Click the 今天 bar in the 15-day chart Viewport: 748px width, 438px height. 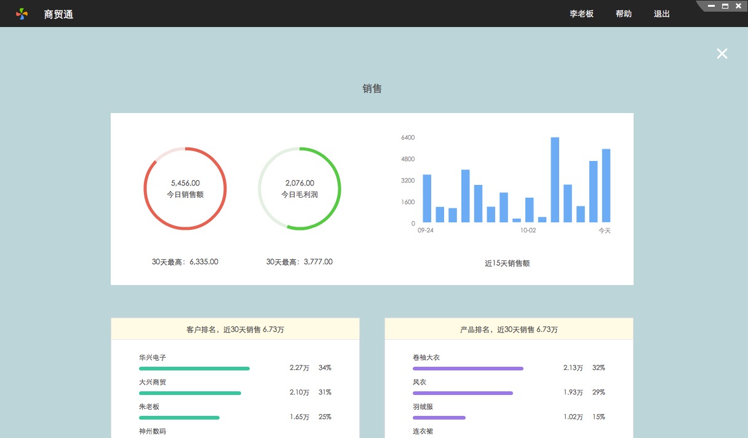point(606,186)
